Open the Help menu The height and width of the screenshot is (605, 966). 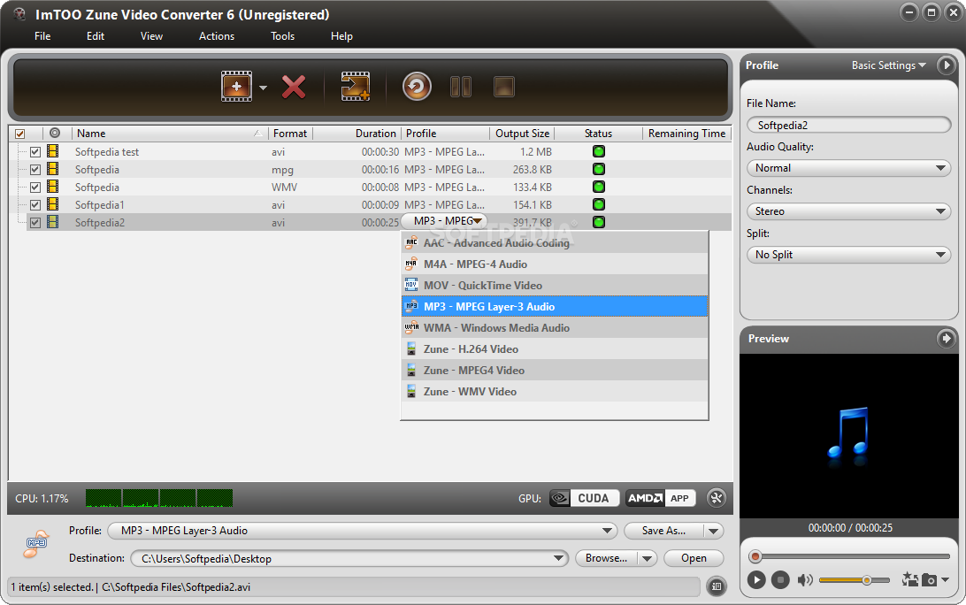pyautogui.click(x=342, y=36)
